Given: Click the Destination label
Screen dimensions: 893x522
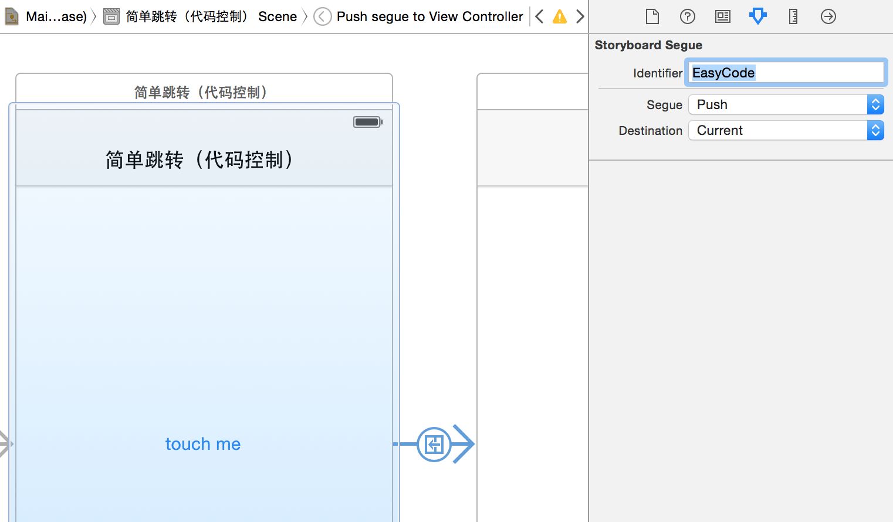Looking at the screenshot, I should [x=651, y=130].
